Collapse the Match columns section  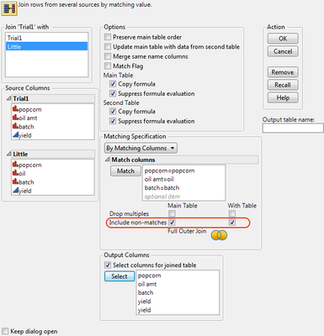click(x=108, y=160)
